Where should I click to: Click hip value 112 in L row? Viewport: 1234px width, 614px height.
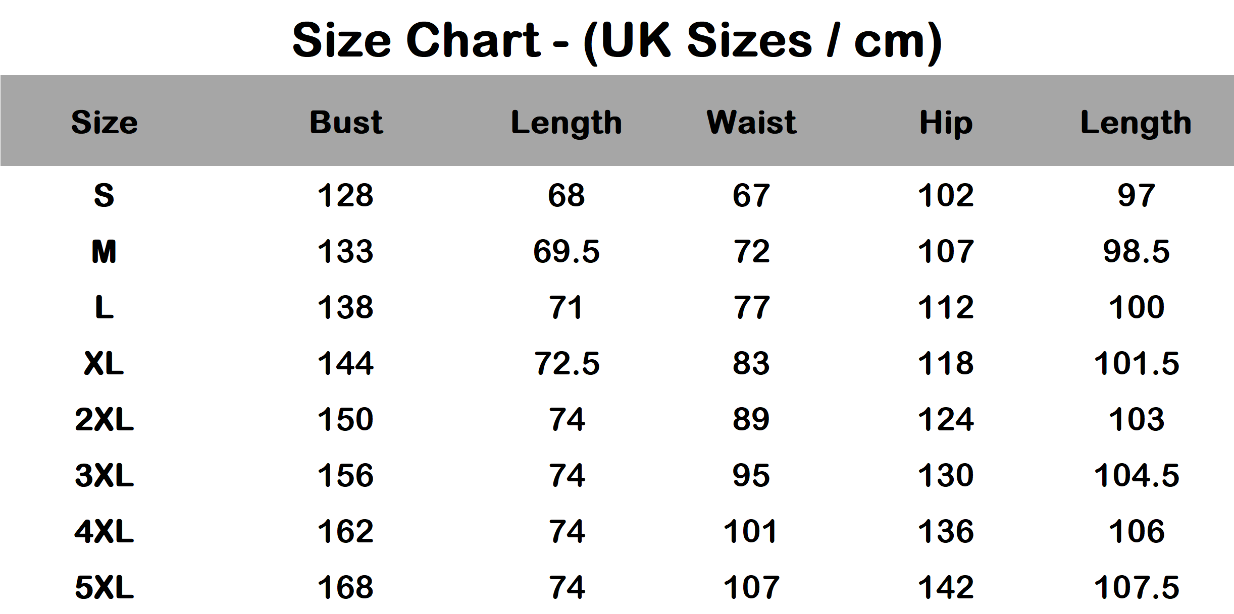click(x=946, y=307)
